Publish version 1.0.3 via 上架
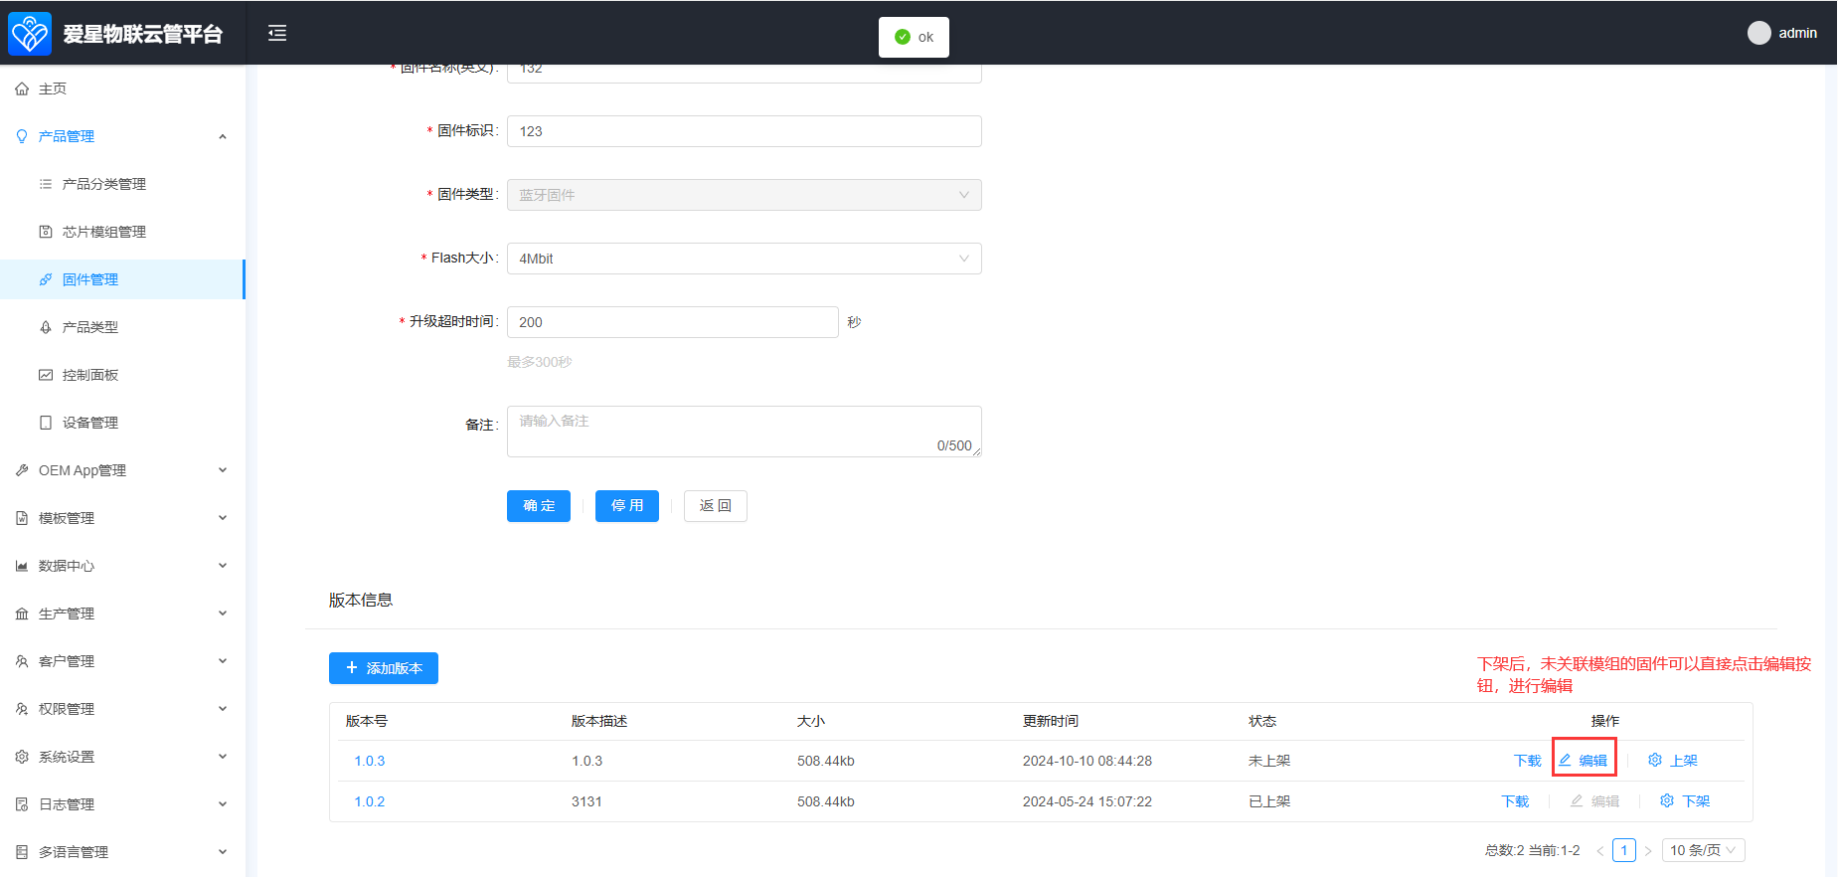This screenshot has height=877, width=1838. coord(1673,761)
